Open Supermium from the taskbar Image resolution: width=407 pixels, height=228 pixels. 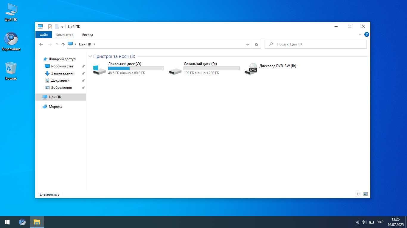pos(22,222)
